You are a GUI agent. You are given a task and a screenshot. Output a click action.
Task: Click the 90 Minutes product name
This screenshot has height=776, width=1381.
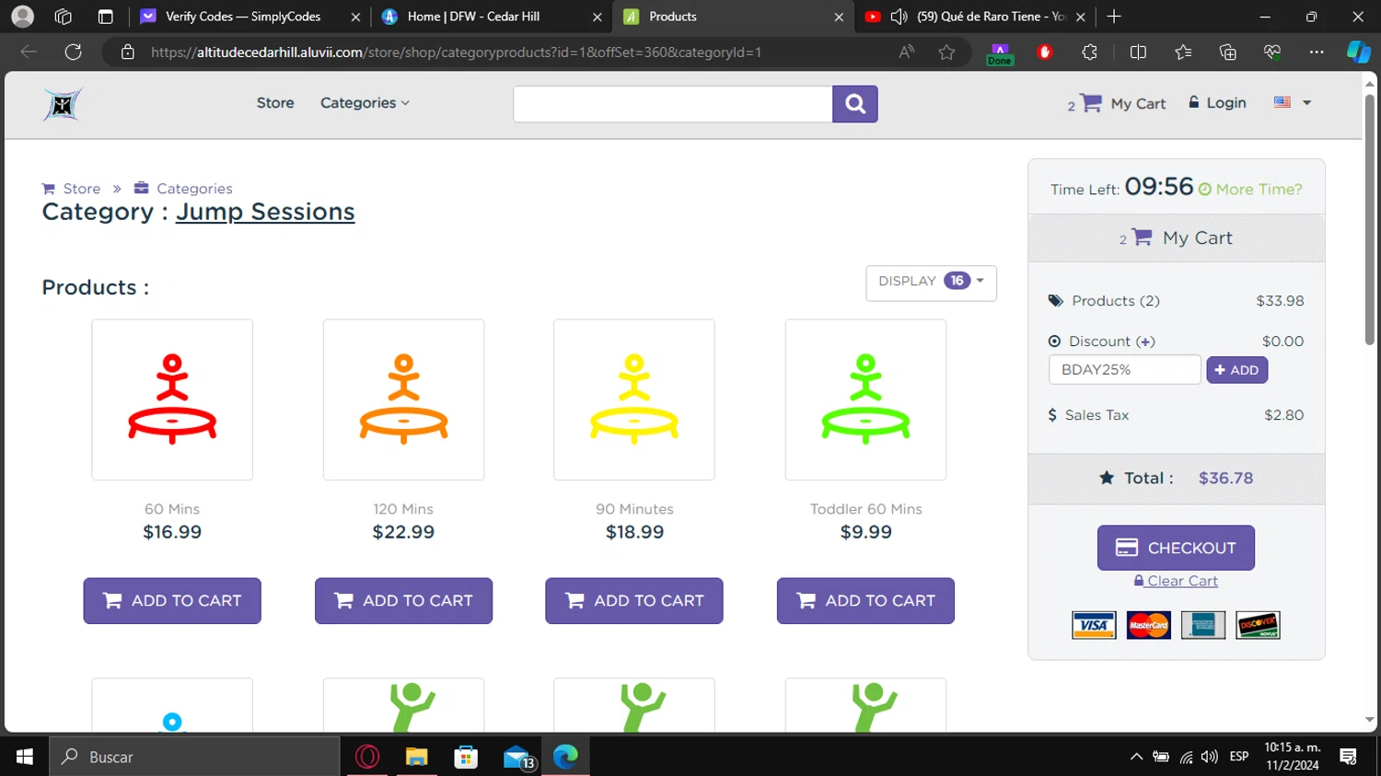pyautogui.click(x=634, y=509)
